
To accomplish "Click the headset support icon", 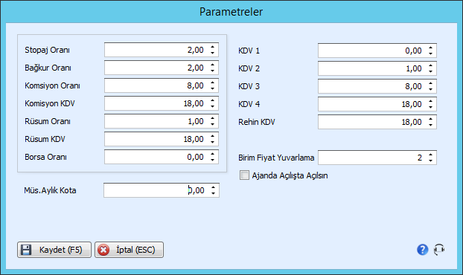I will click(439, 250).
